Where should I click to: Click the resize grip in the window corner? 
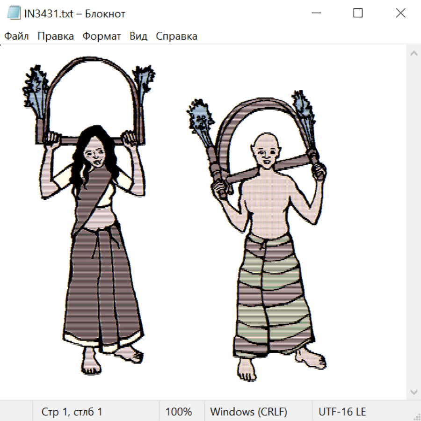[x=416, y=416]
